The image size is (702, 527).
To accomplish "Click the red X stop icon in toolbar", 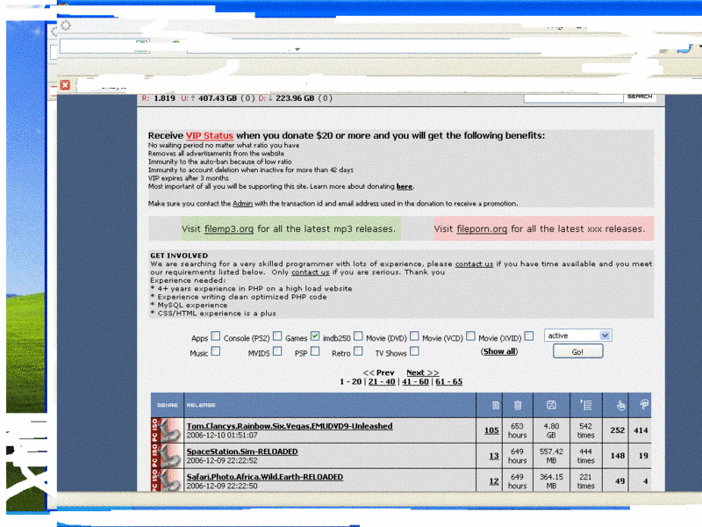I will click(x=65, y=85).
